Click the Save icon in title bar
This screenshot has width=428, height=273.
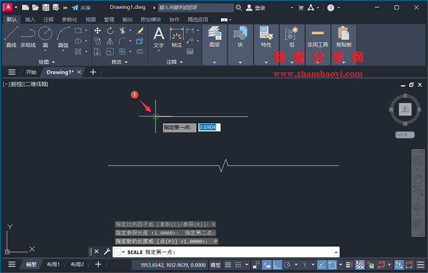pos(45,8)
